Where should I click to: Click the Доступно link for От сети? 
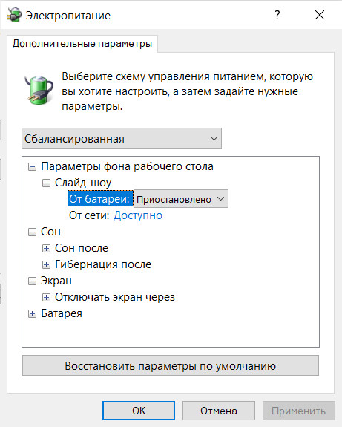tap(138, 215)
